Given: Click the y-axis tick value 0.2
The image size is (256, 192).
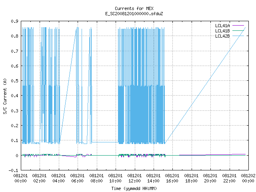Looking at the screenshot, I should (14, 126).
